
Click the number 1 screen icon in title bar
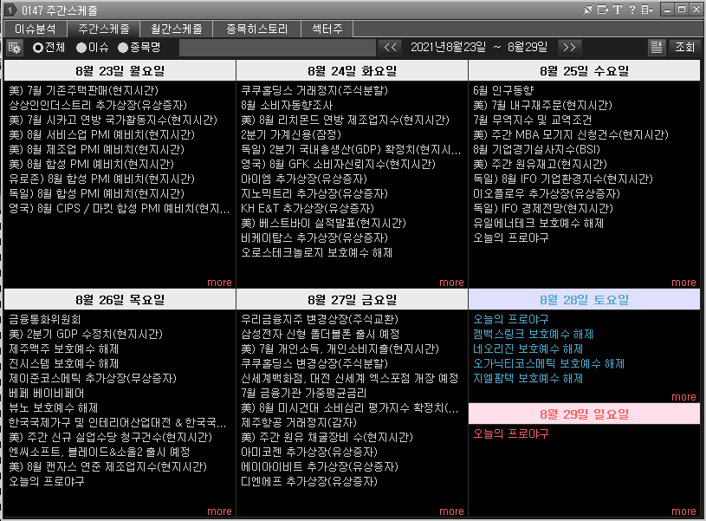pyautogui.click(x=10, y=10)
